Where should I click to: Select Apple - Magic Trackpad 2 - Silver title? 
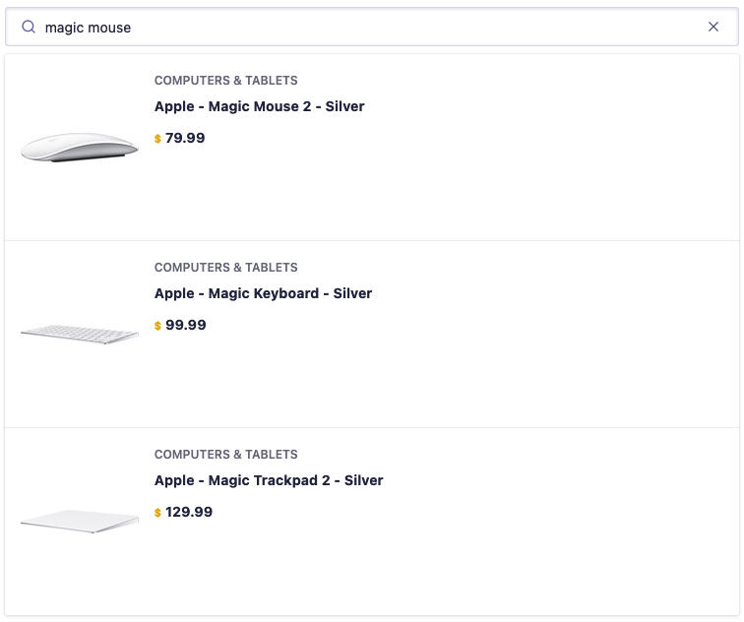[x=269, y=480]
